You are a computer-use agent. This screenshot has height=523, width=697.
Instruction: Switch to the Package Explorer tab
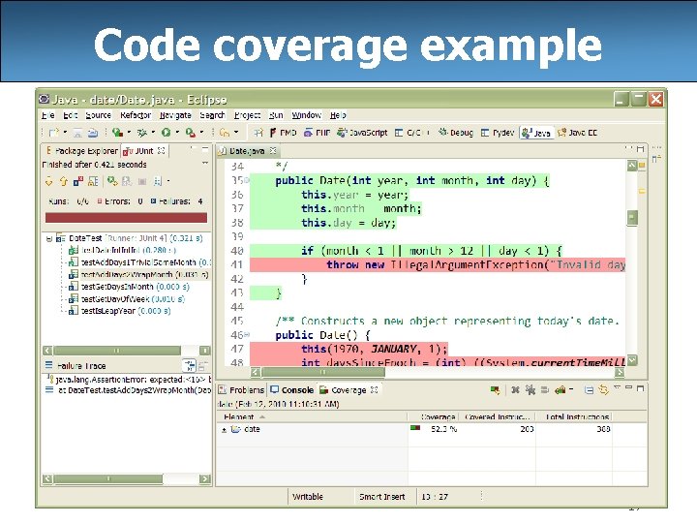click(x=81, y=151)
